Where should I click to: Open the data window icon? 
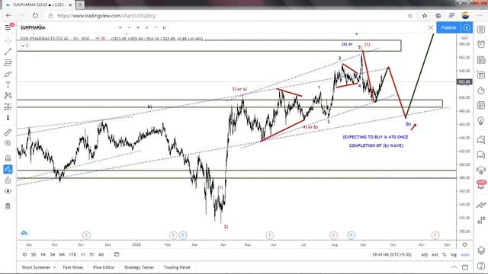click(x=481, y=75)
